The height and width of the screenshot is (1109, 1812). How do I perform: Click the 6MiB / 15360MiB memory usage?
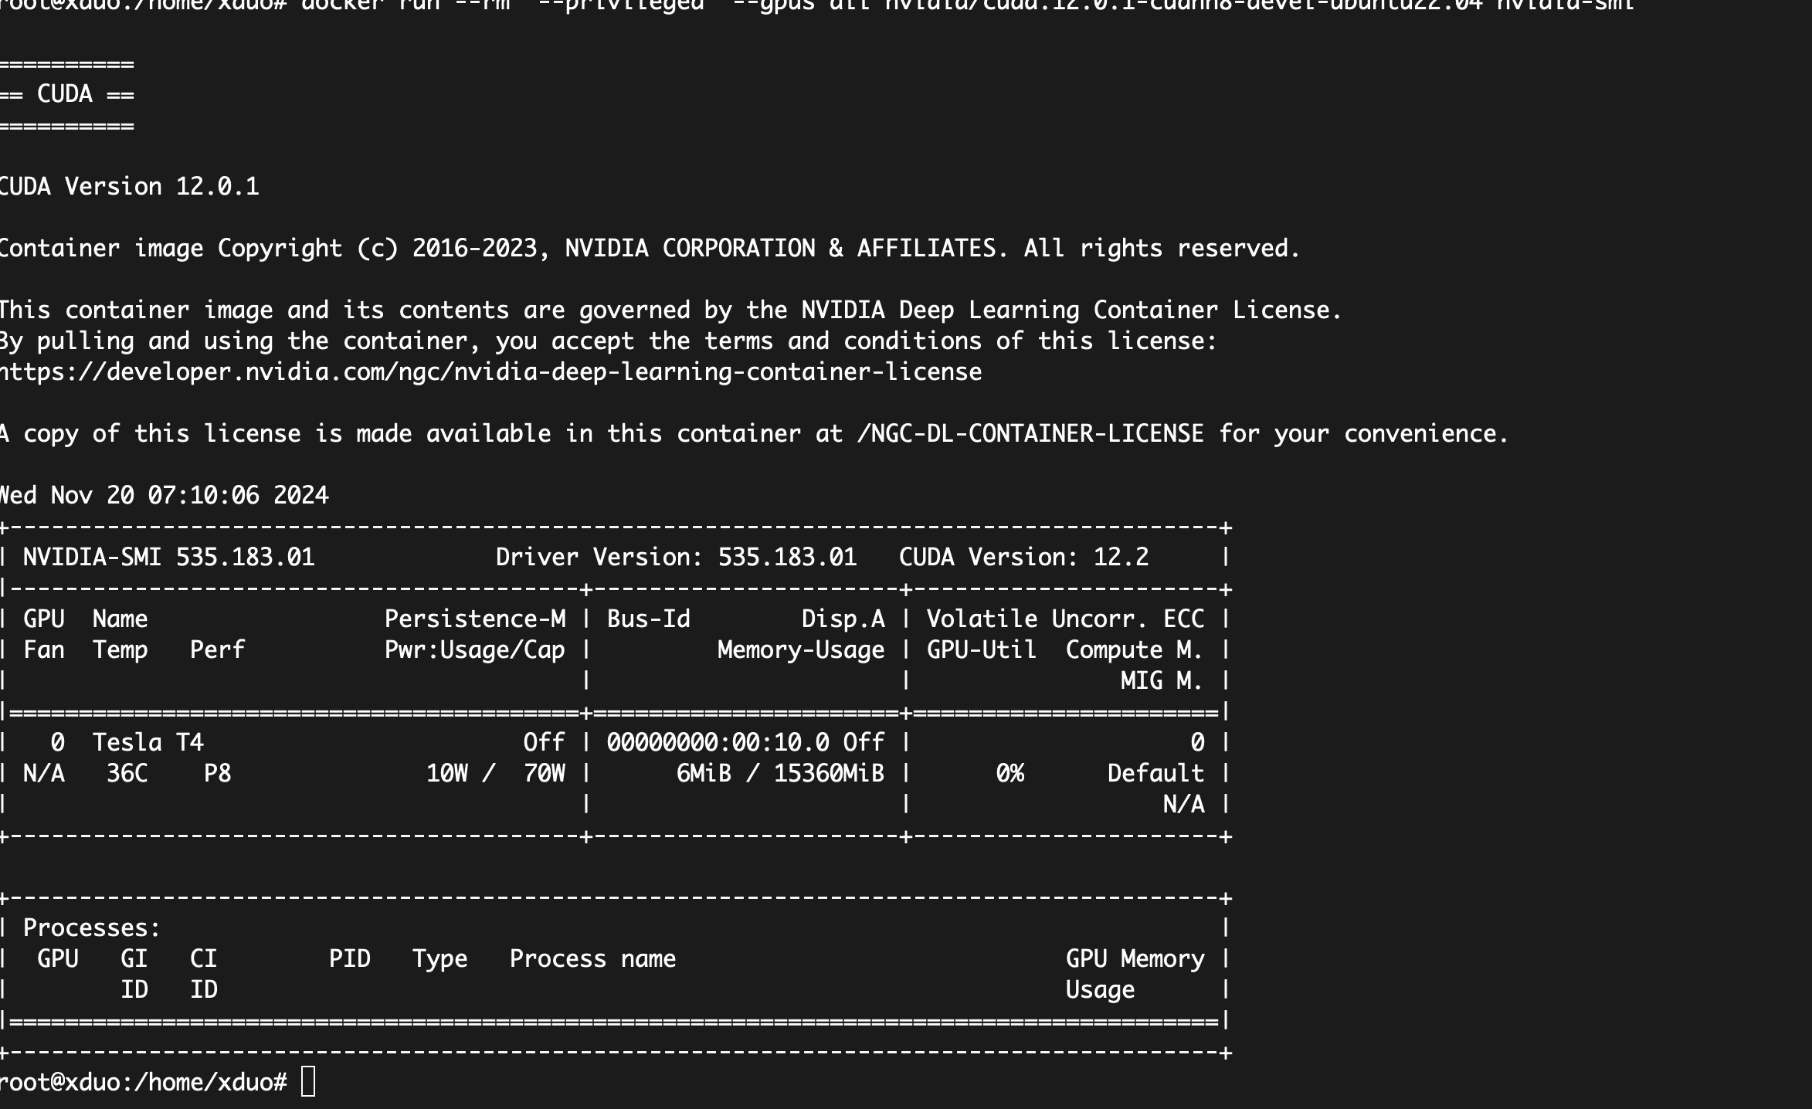tap(780, 772)
